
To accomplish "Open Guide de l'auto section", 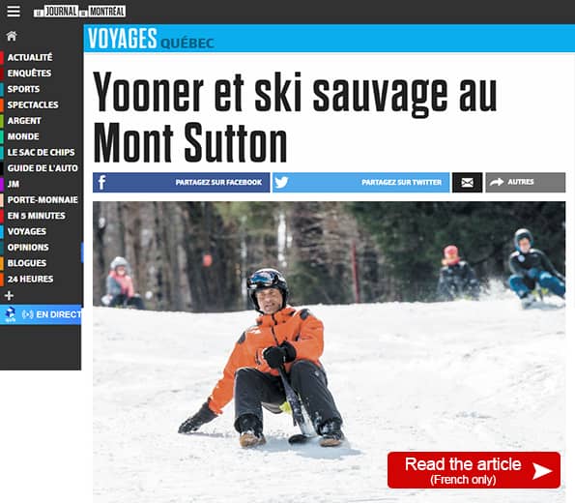I will pos(43,168).
